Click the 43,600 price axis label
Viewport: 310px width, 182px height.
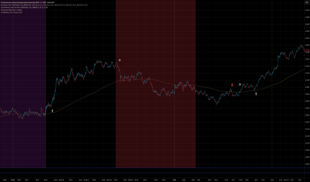pyautogui.click(x=307, y=45)
